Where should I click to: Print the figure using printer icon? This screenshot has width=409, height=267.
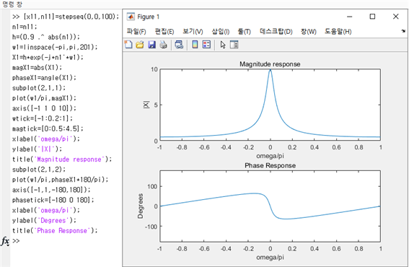pos(164,45)
